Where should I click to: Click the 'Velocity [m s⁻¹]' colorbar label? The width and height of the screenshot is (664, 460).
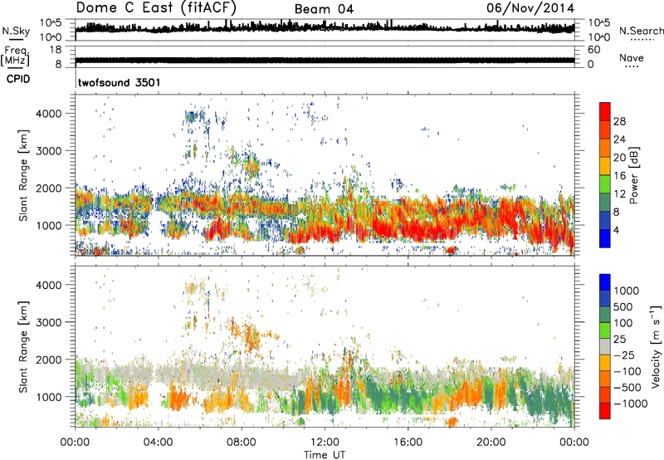(x=656, y=346)
